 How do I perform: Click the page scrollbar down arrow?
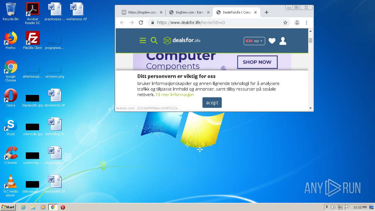(311, 108)
